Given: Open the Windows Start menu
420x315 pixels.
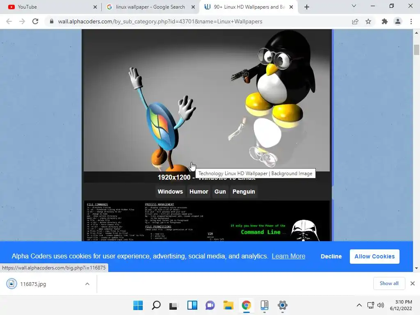Looking at the screenshot, I should [x=138, y=305].
